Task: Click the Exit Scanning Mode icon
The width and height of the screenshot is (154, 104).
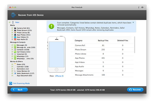Action: pos(11,83)
